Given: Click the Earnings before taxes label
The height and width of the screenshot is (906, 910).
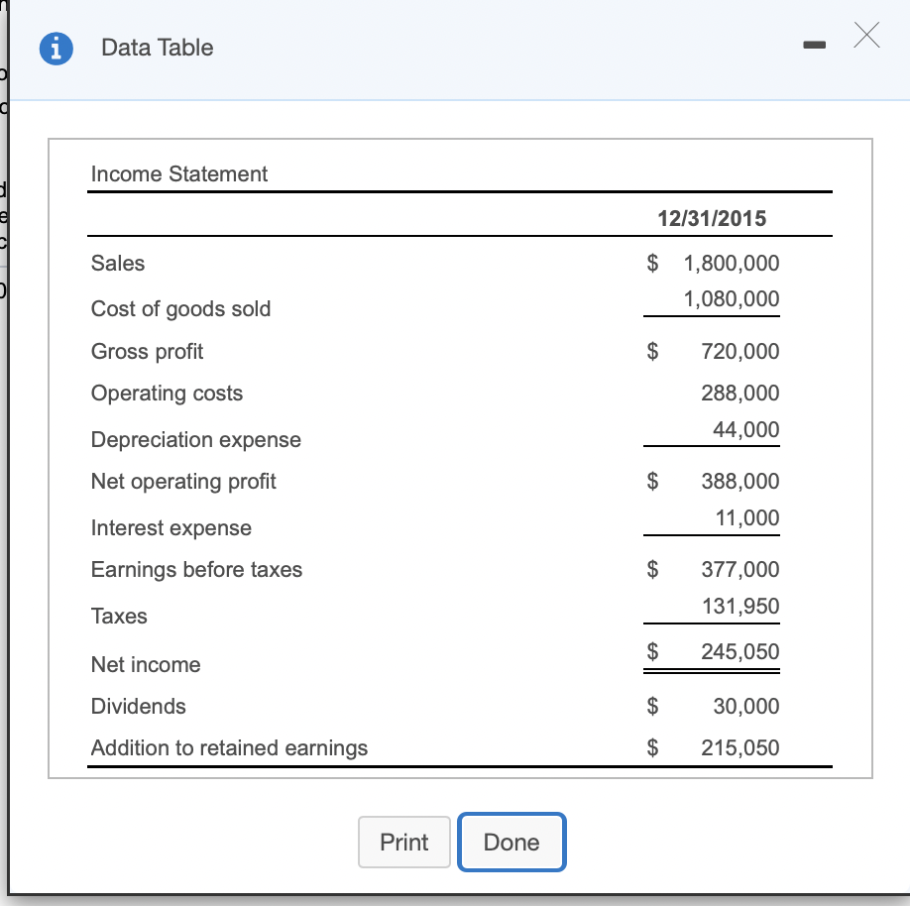Looking at the screenshot, I should point(196,569).
